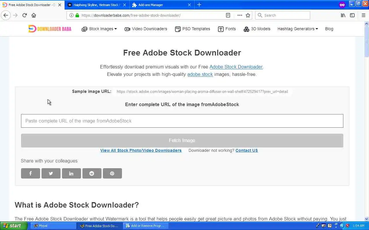Click the What is Adobe Stock Downloader heading

[77, 205]
